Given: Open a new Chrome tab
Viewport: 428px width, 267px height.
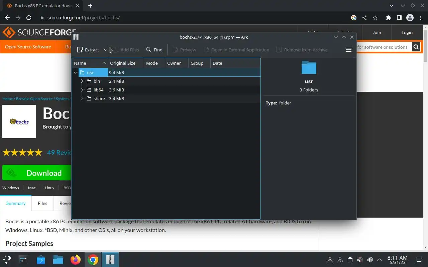Looking at the screenshot, I should (90, 6).
